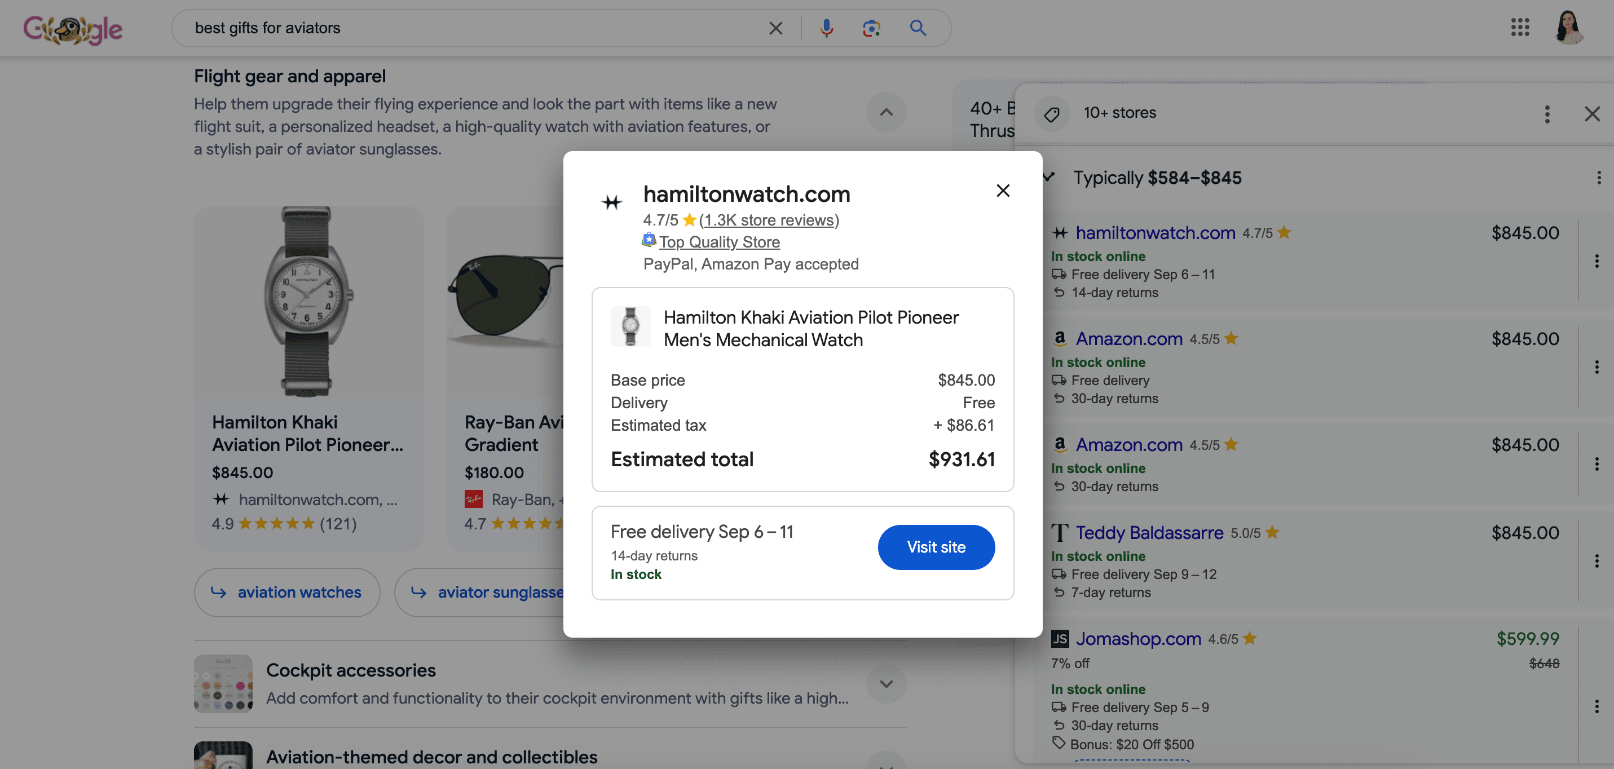1614x769 pixels.
Task: Open options for first Amazon.com row
Action: point(1596,367)
